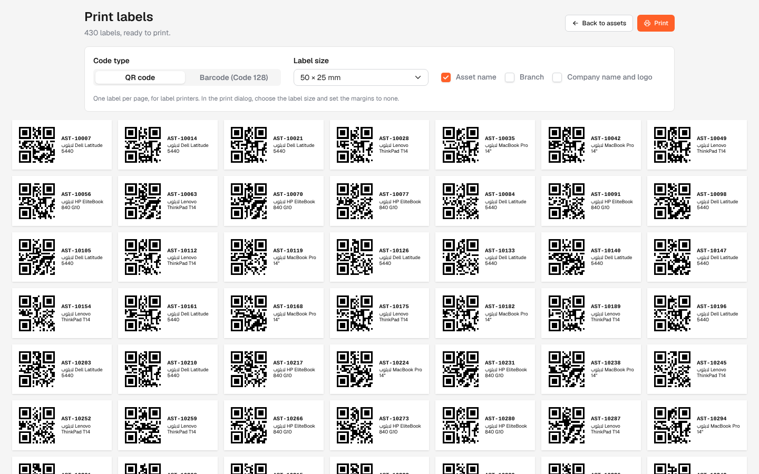Select the AST-10098 label text
Image resolution: width=759 pixels, height=474 pixels.
coord(712,194)
